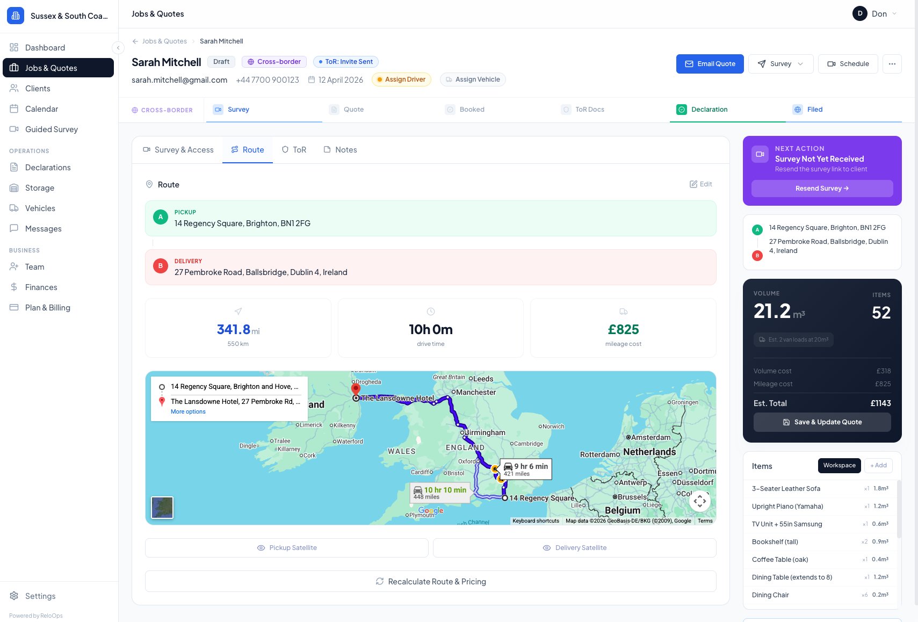The image size is (918, 622).
Task: Open the Survey dropdown
Action: 780,63
